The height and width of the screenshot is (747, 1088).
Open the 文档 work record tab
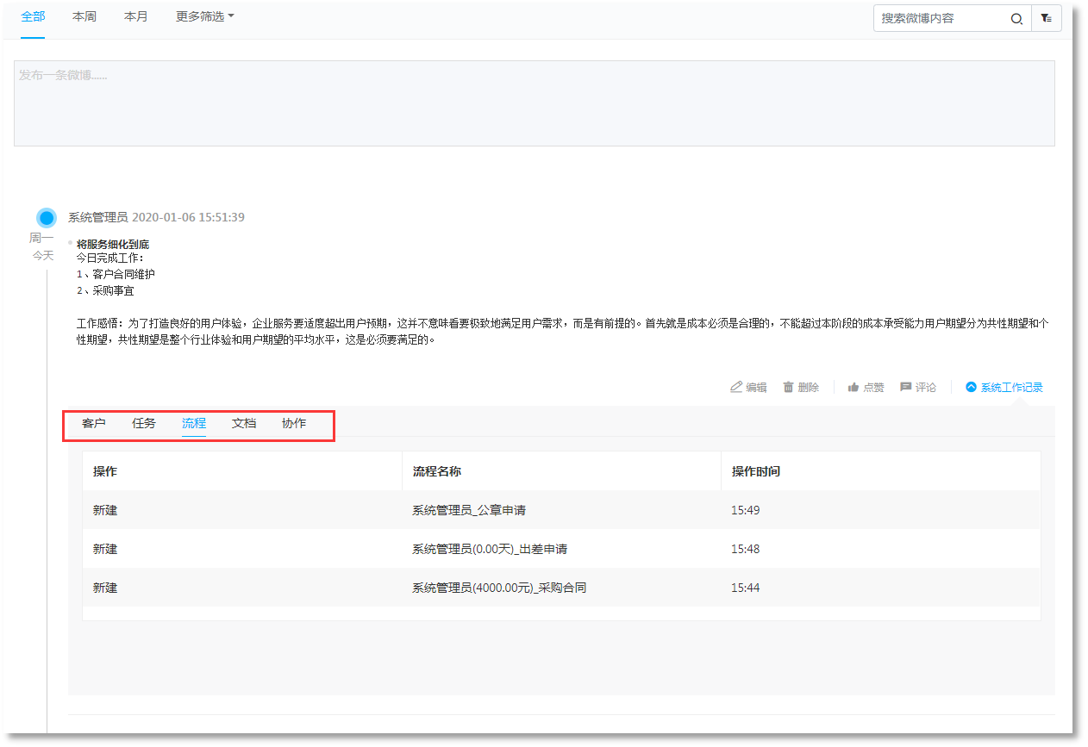(244, 423)
